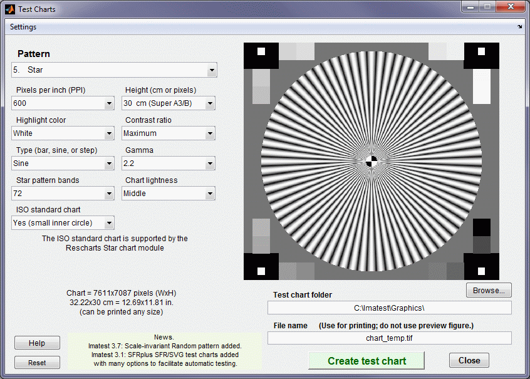The width and height of the screenshot is (530, 379).
Task: Open the Gamma dropdown showing 2.2
Action: click(x=169, y=164)
